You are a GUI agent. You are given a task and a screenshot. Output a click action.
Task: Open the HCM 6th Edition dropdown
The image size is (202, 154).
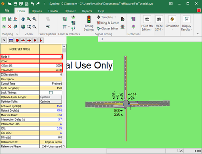[x=147, y=23]
